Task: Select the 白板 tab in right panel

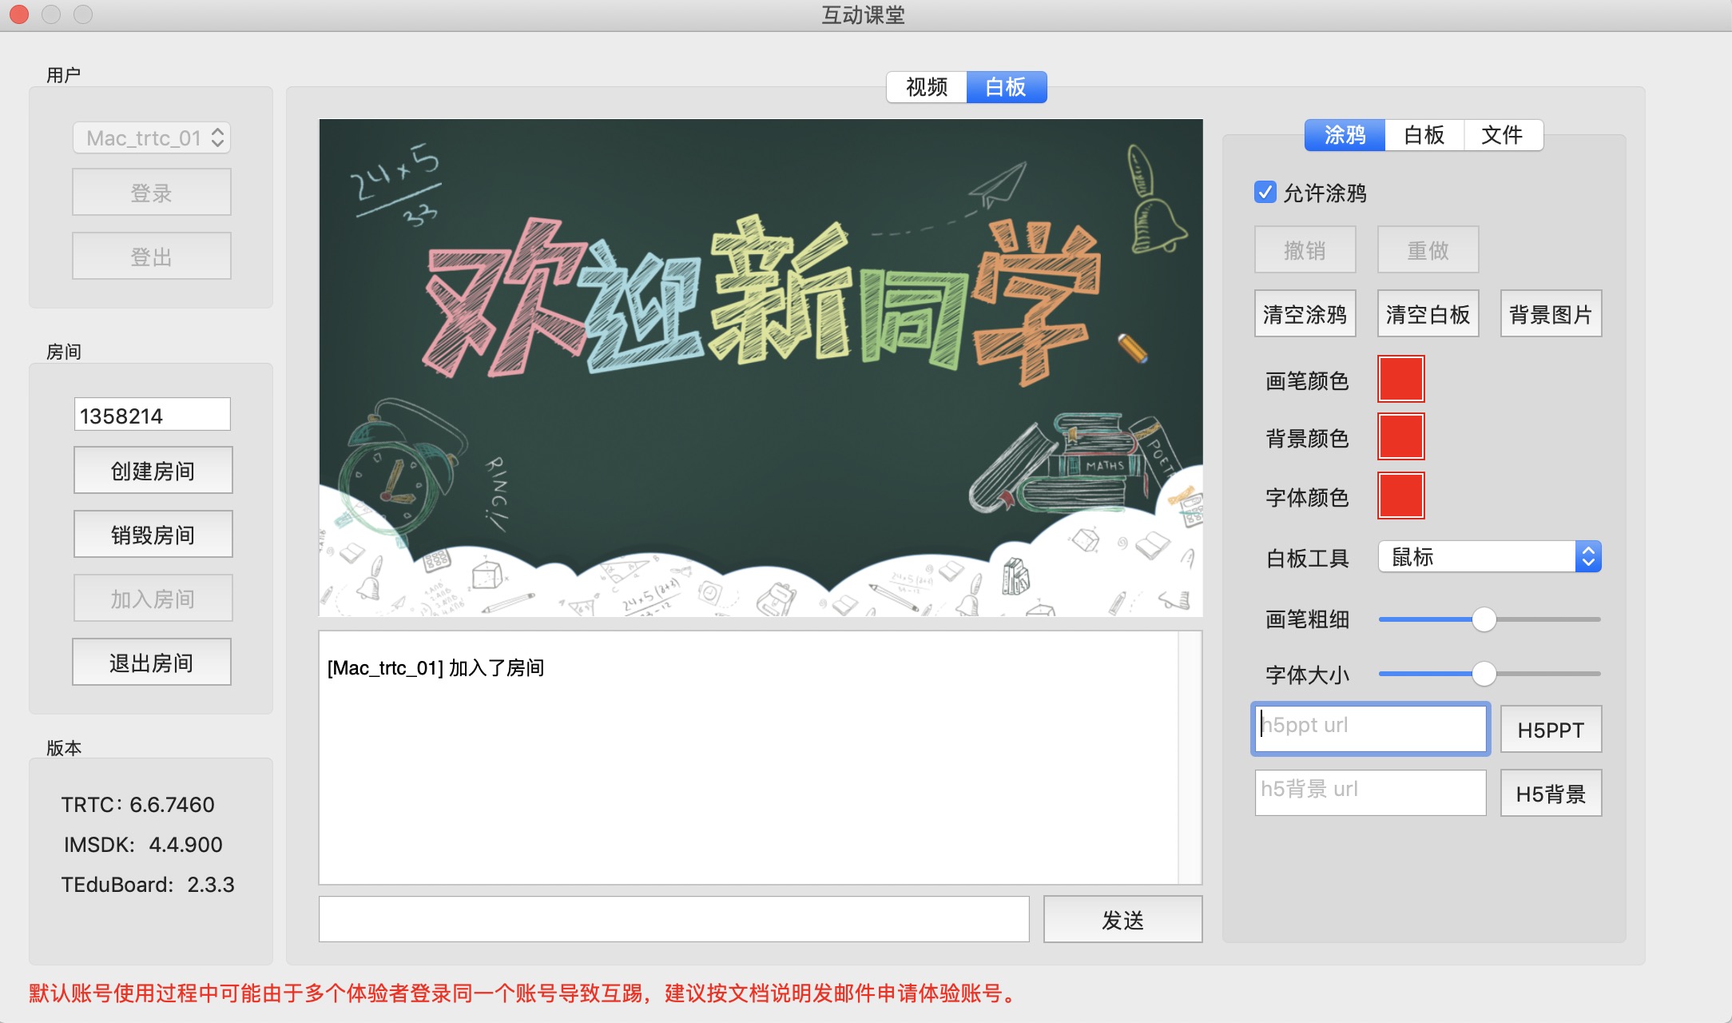Action: pos(1424,135)
